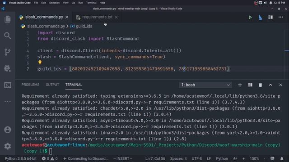Click the volume icon in system tray
Image resolution: width=289 pixels, height=162 pixels.
click(266, 3)
